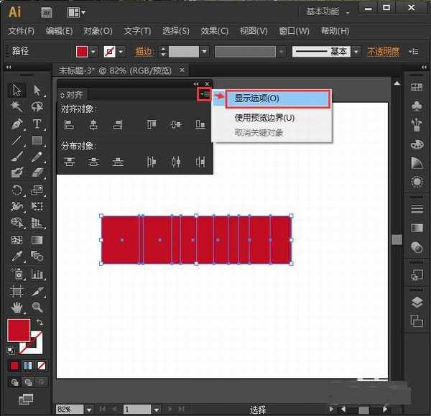Toggle 使用预览边界(U) option
Image resolution: width=431 pixels, height=416 pixels.
click(x=264, y=118)
